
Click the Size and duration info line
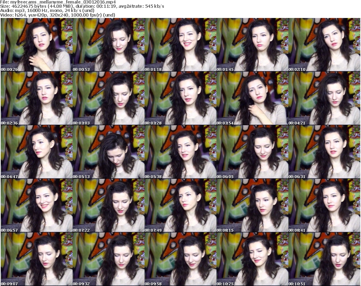(82, 6)
